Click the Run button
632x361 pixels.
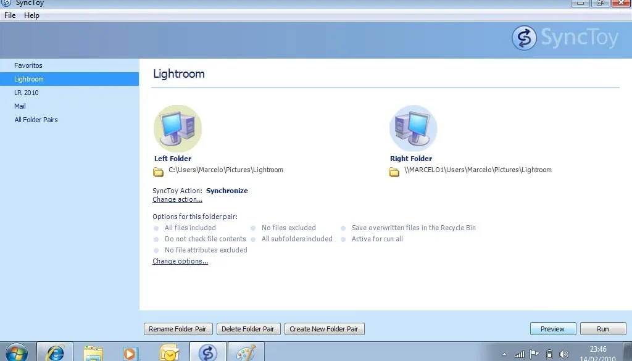(x=603, y=329)
